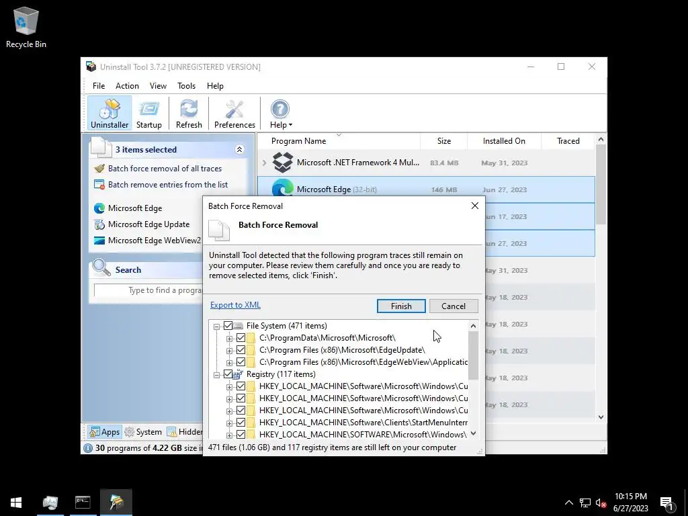The width and height of the screenshot is (688, 516).
Task: Switch to the Startup toolbar section
Action: 148,114
